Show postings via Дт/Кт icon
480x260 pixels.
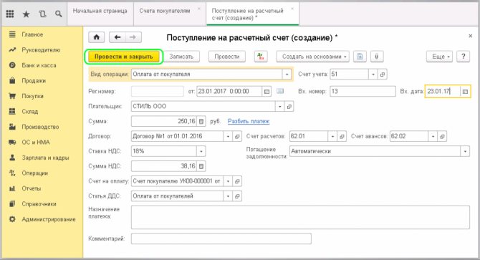tap(261, 57)
